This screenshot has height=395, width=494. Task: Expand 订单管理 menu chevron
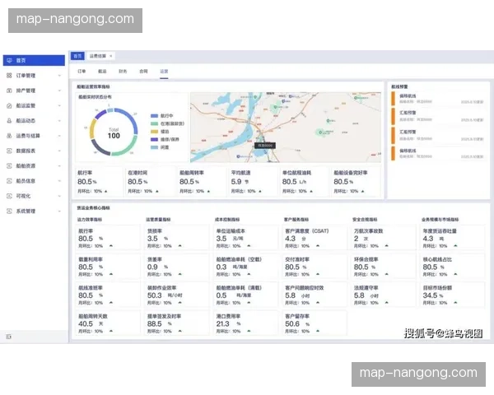pyautogui.click(x=59, y=75)
